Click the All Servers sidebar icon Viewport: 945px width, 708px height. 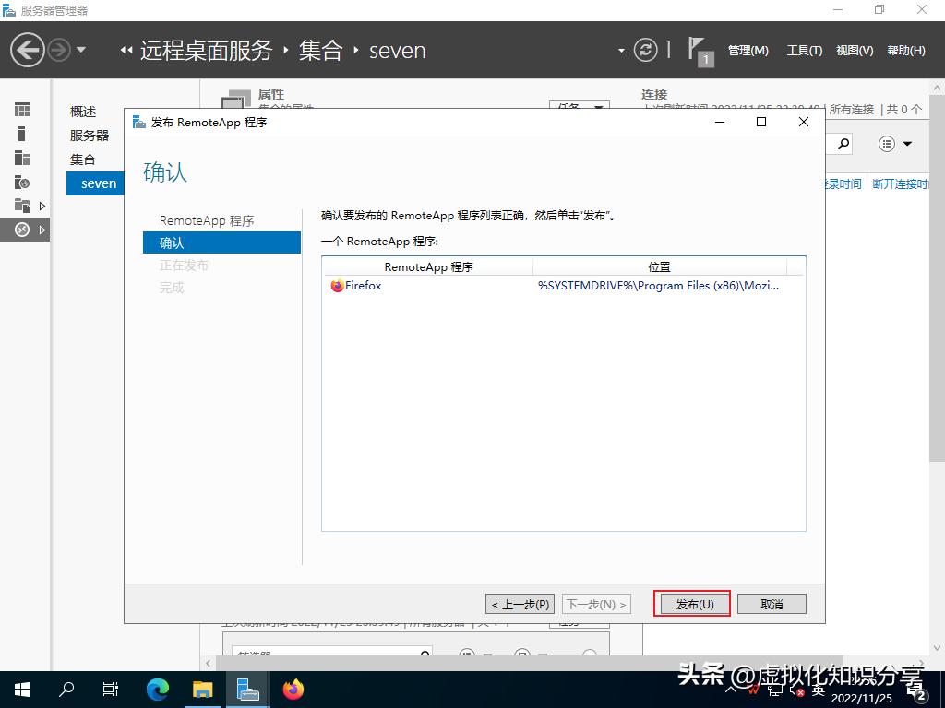(x=22, y=159)
